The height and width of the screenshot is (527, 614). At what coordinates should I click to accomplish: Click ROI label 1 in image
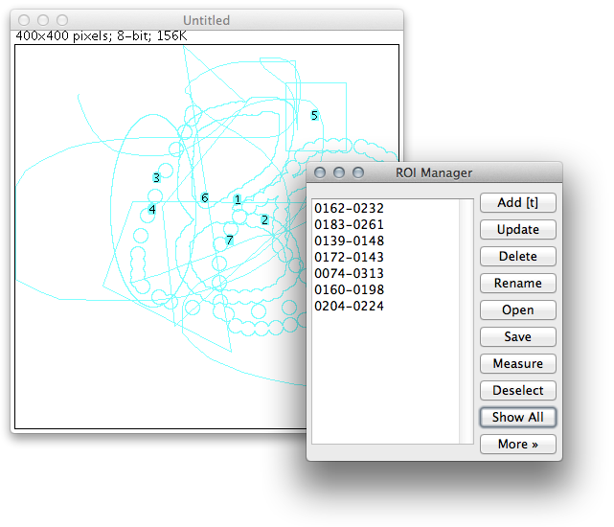(x=238, y=199)
